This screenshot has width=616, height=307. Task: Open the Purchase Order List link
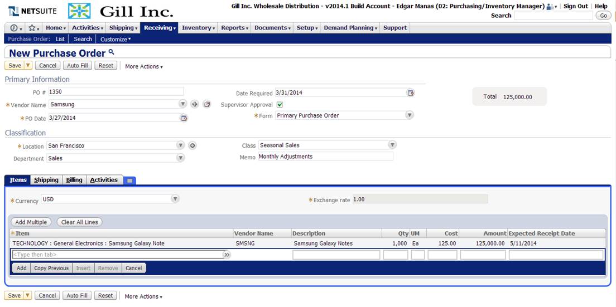60,39
